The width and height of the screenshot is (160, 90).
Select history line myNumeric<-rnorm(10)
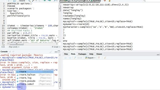point(76,24)
